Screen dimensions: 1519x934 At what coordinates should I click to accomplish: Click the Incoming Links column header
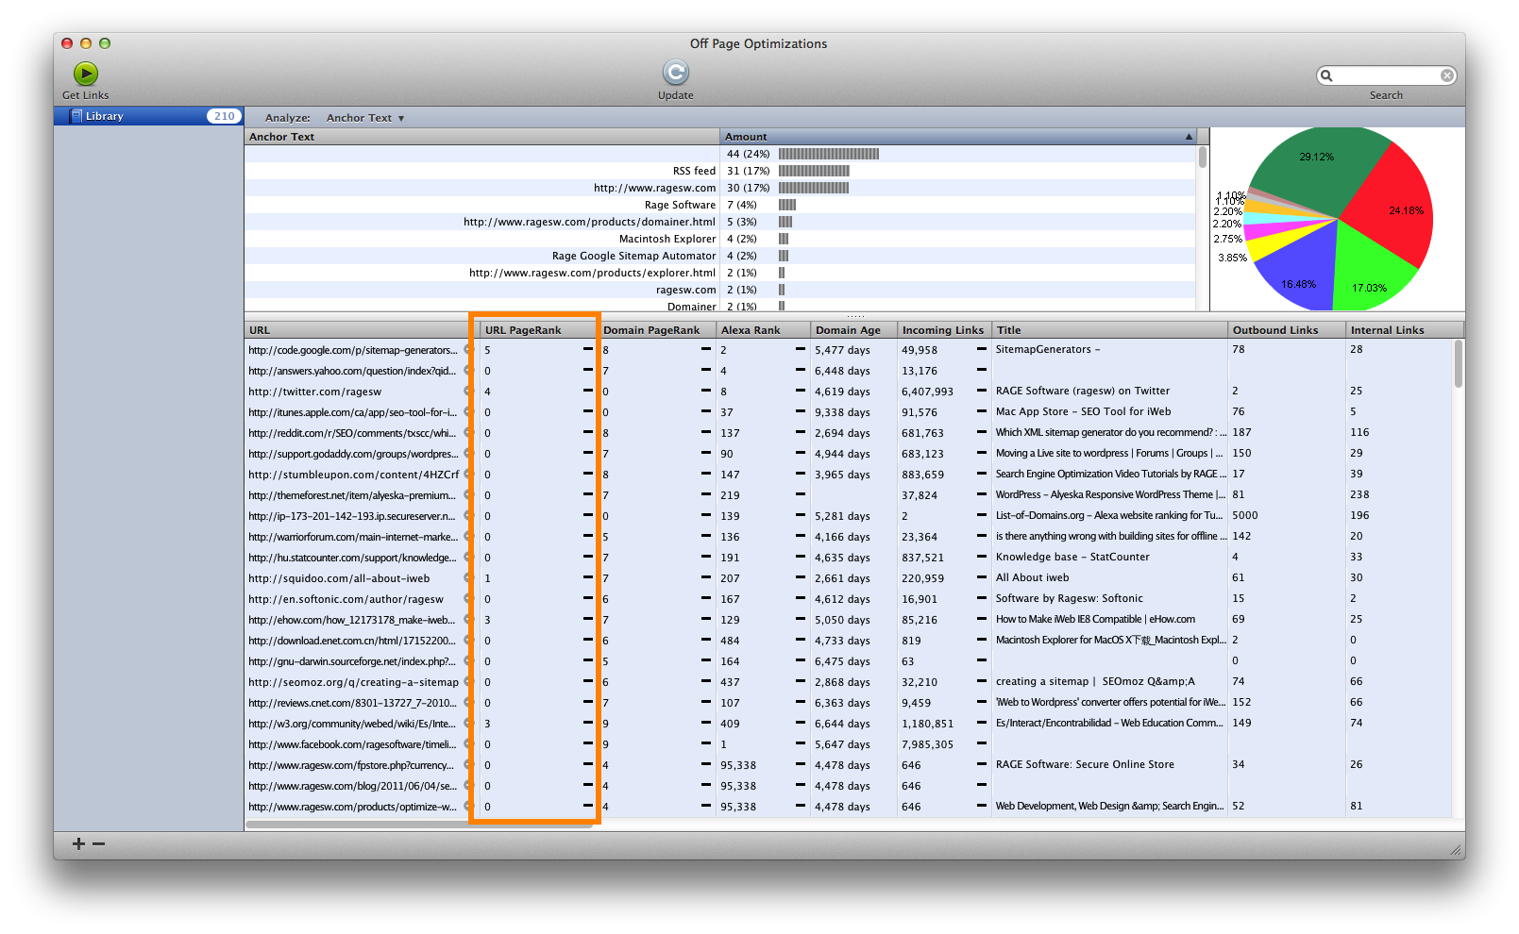click(942, 330)
